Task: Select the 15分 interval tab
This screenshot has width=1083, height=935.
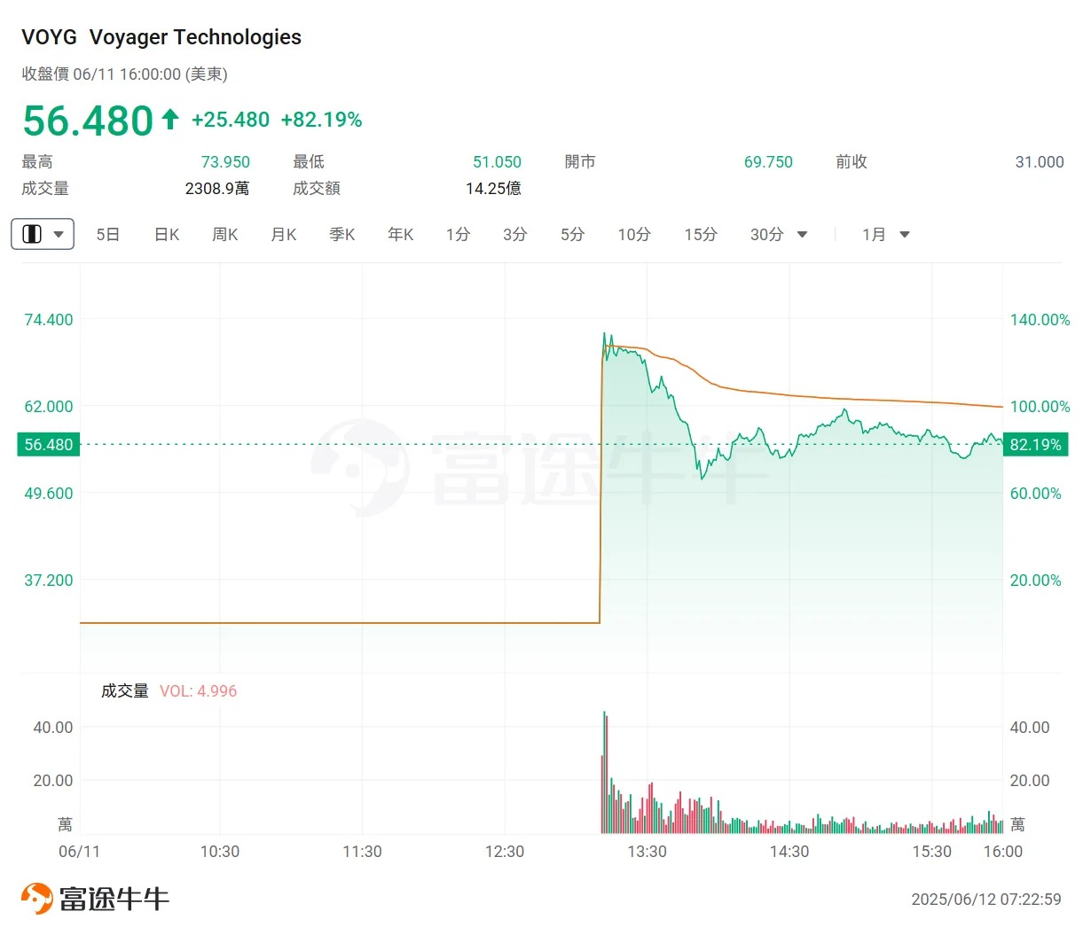Action: tap(700, 235)
